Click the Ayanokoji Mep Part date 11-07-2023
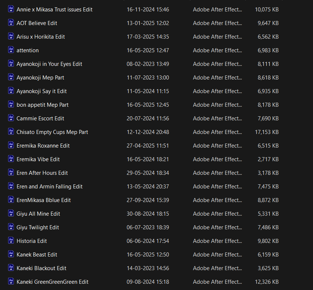The height and width of the screenshot is (290, 313). [x=148, y=77]
